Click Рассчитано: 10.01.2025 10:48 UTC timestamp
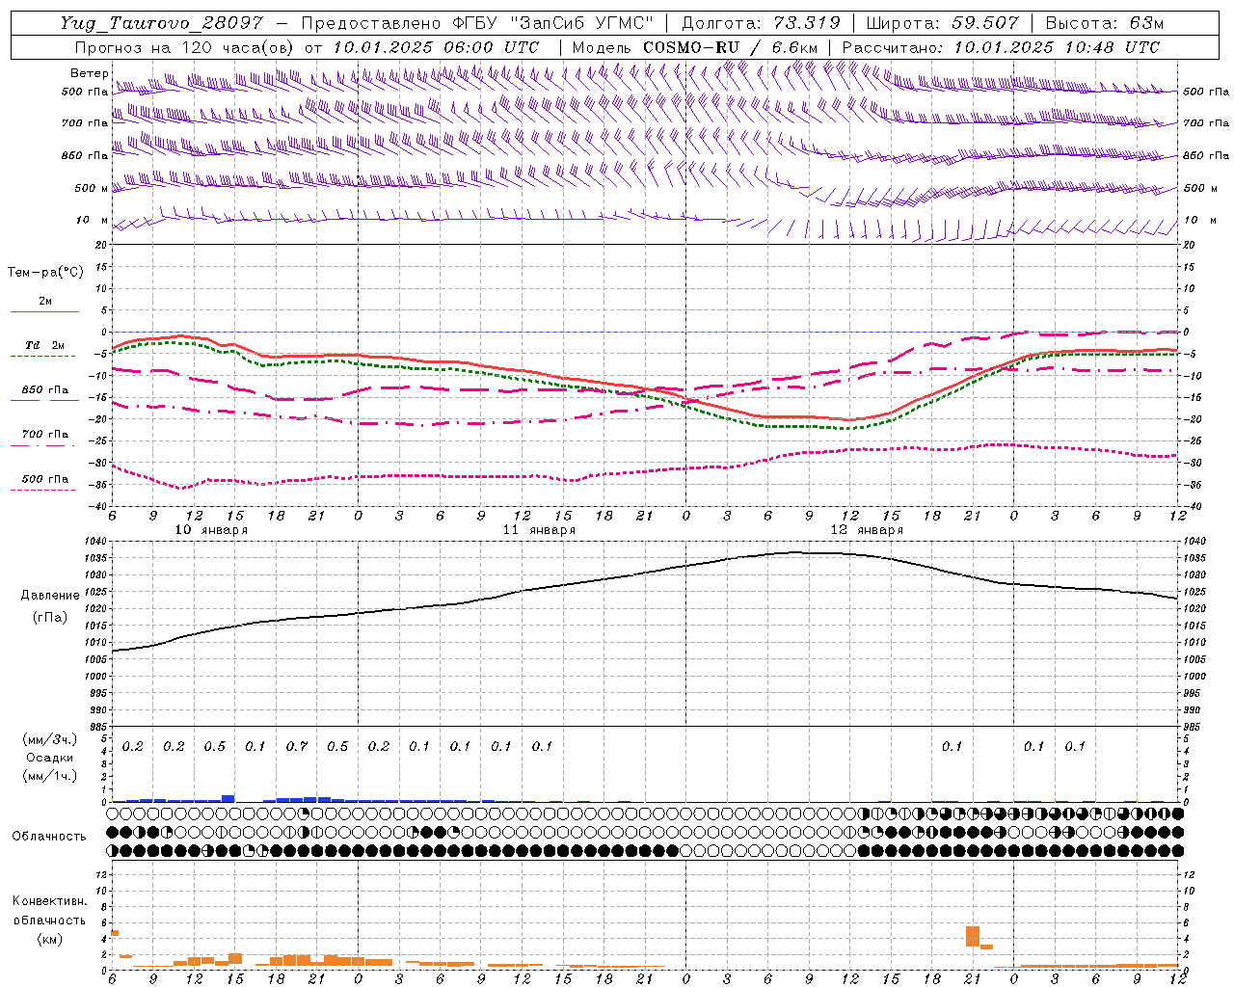The image size is (1234, 987). (x=1001, y=47)
